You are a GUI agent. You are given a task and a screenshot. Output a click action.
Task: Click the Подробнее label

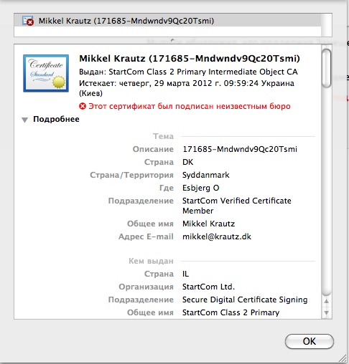(56, 119)
